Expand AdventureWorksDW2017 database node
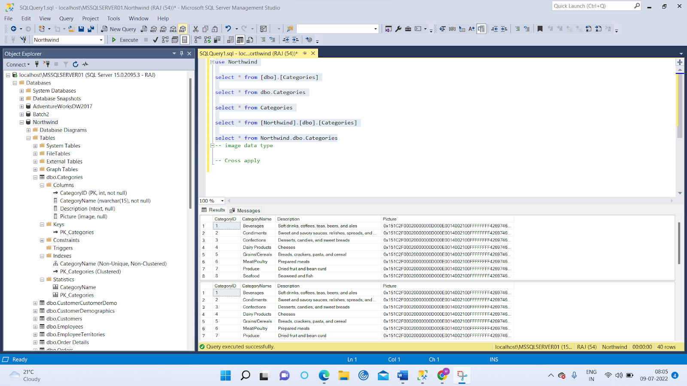Image resolution: width=687 pixels, height=386 pixels. pos(21,106)
